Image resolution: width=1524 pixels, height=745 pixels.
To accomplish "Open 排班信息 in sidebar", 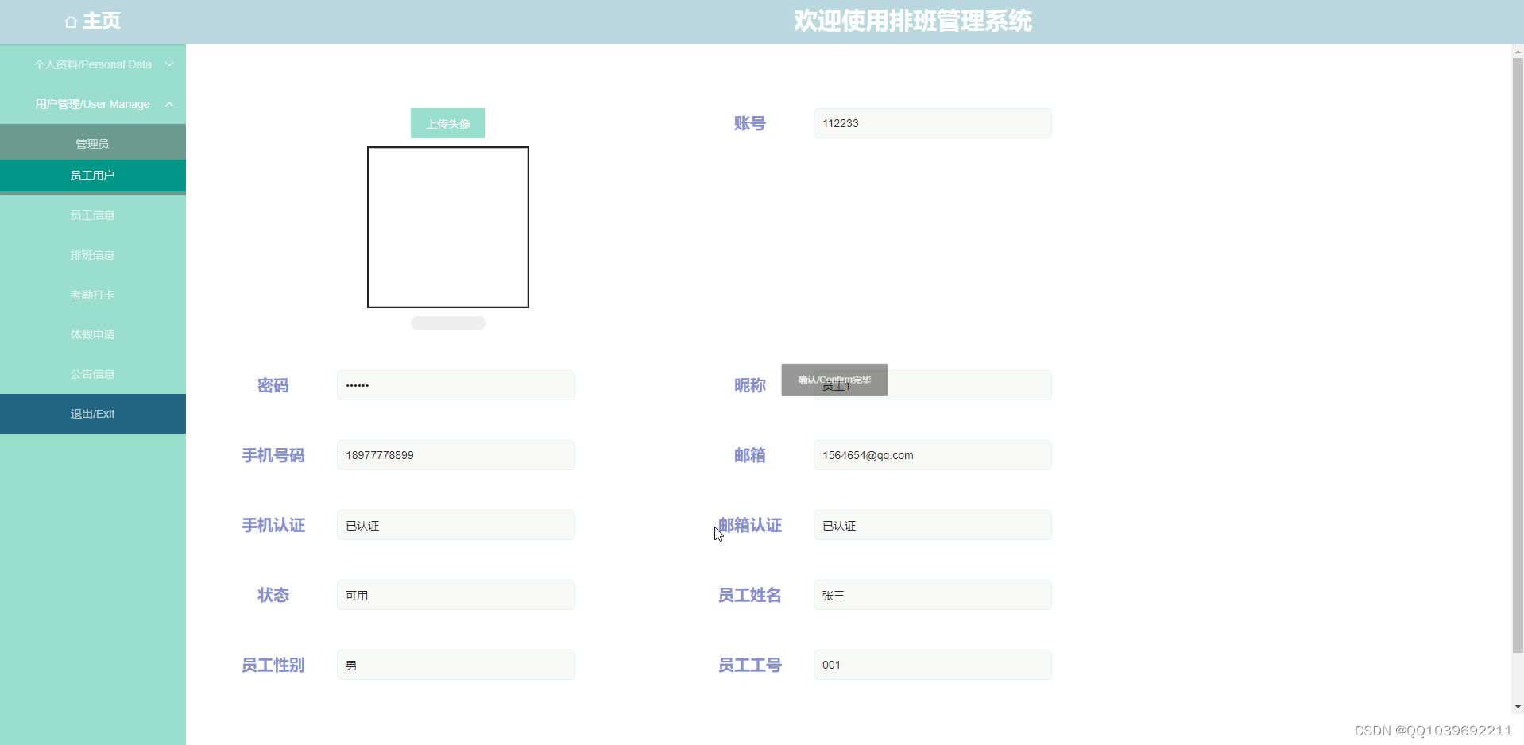I will click(93, 255).
